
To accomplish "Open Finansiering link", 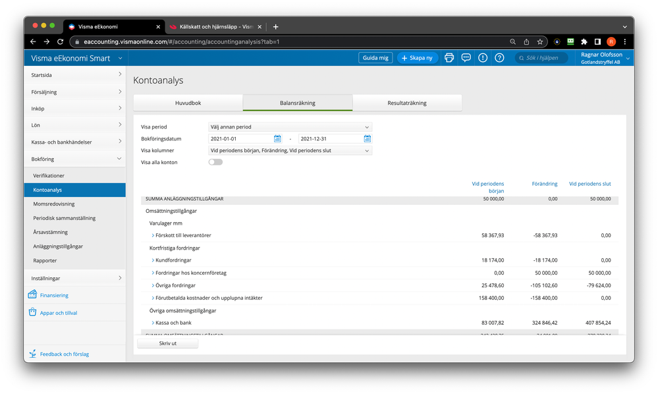I will [54, 295].
